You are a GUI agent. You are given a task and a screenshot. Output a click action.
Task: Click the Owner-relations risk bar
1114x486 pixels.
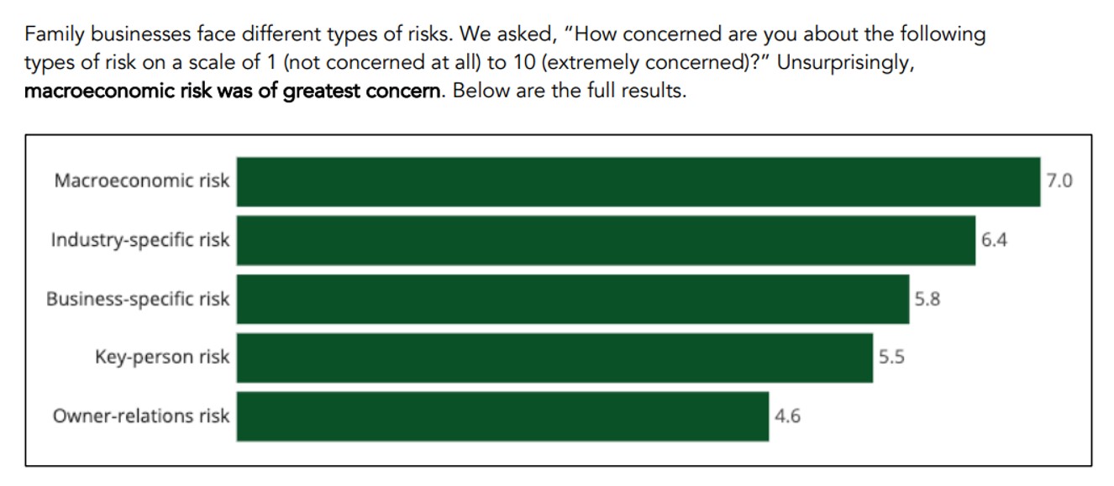[x=502, y=416]
